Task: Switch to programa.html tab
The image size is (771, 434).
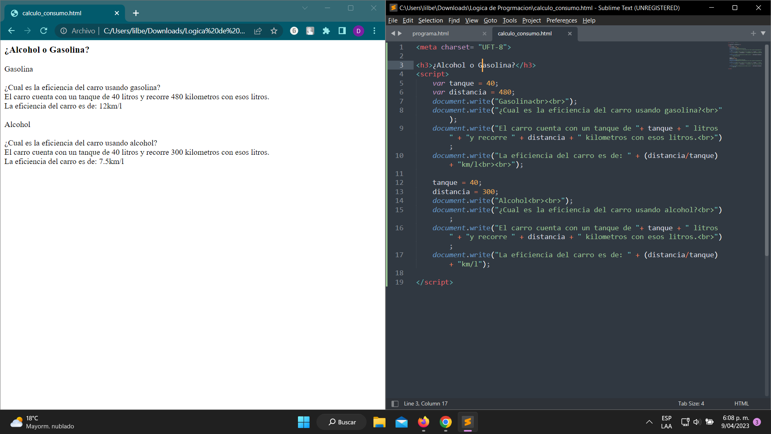Action: (430, 34)
